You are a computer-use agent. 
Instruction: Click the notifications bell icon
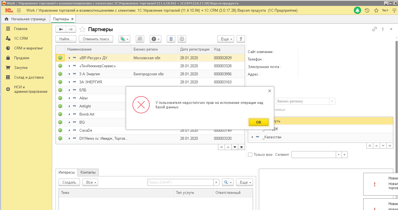point(357,11)
